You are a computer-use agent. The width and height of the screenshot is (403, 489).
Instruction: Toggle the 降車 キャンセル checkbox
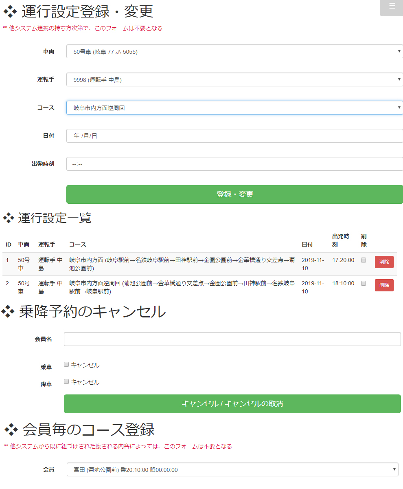(66, 382)
